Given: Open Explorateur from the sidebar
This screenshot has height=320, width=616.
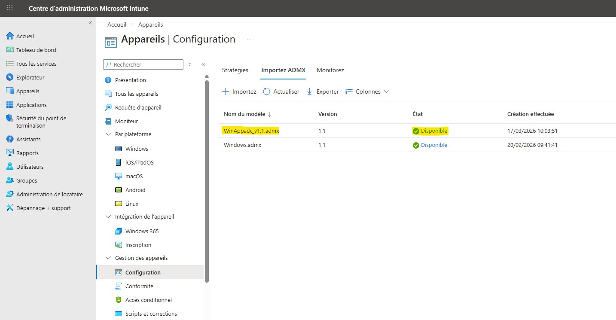Looking at the screenshot, I should pyautogui.click(x=9, y=77).
